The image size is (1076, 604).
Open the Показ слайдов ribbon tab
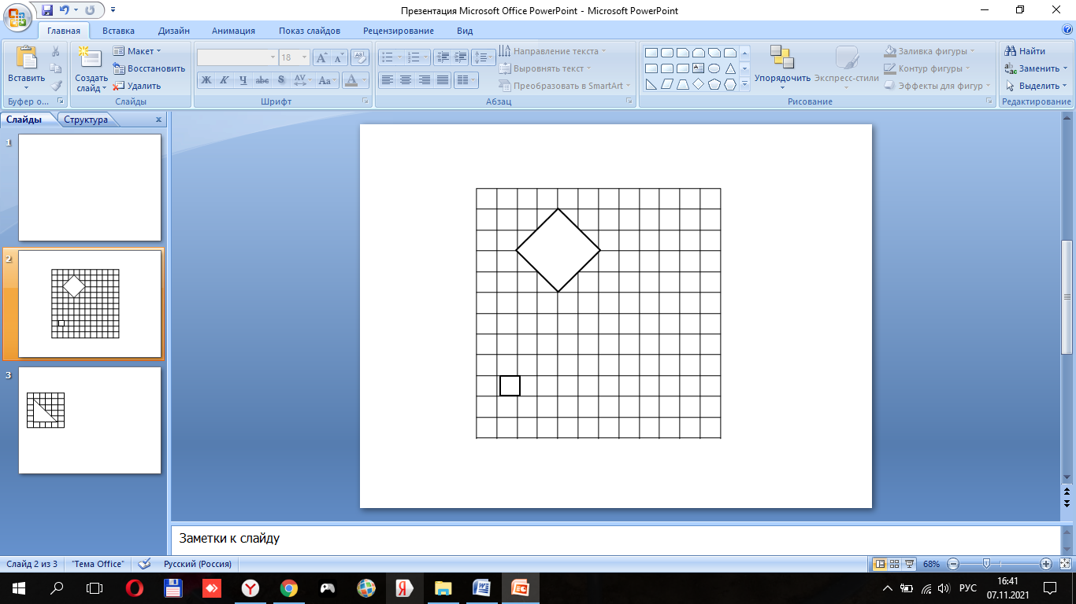point(310,31)
